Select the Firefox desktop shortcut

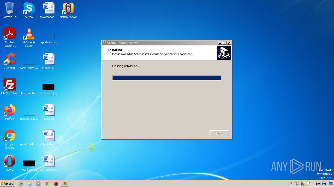9,112
